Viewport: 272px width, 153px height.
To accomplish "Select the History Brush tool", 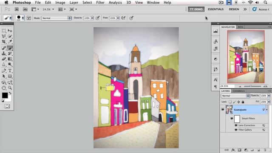I will pos(10,54).
